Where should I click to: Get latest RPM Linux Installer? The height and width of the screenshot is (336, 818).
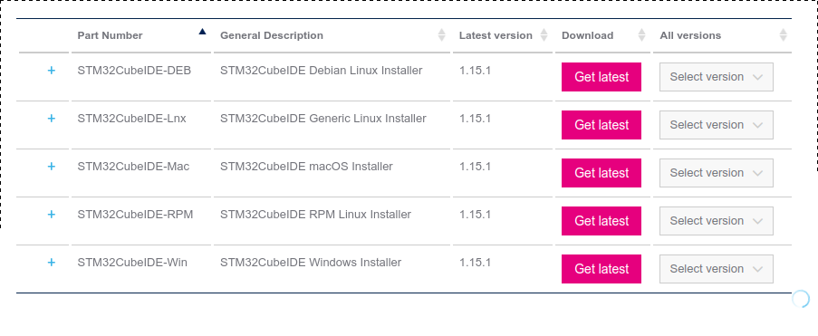pos(601,221)
